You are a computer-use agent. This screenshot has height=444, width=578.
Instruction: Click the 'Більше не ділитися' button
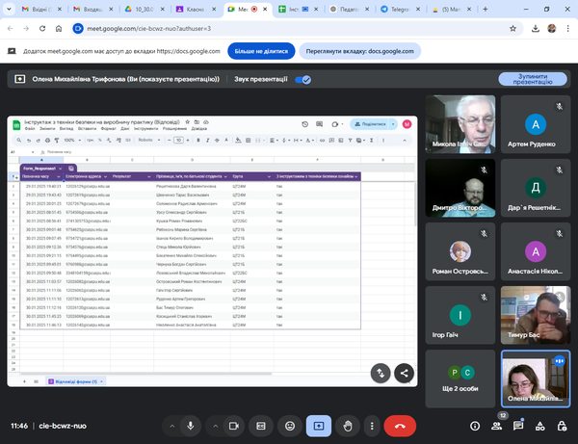click(x=260, y=51)
